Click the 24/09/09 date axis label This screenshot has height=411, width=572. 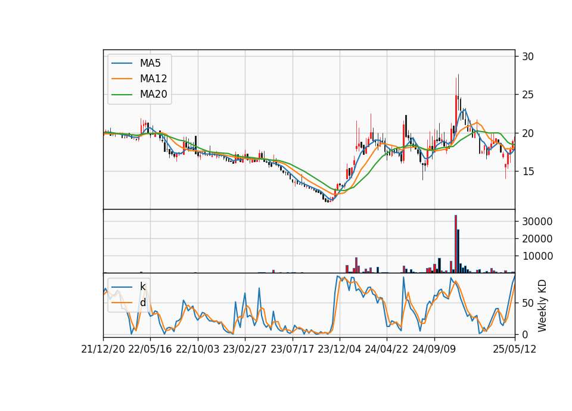click(x=434, y=349)
